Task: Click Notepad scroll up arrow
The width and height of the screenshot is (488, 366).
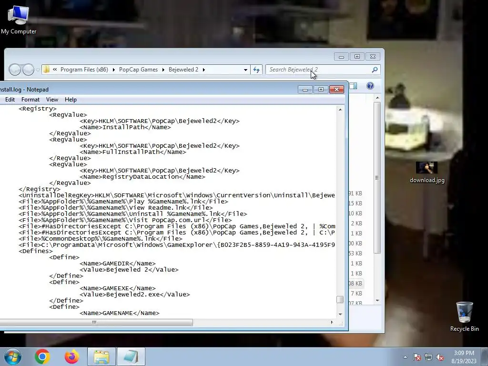Action: pyautogui.click(x=340, y=110)
